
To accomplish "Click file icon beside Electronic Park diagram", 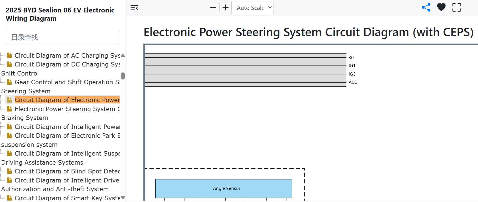I will (x=10, y=136).
